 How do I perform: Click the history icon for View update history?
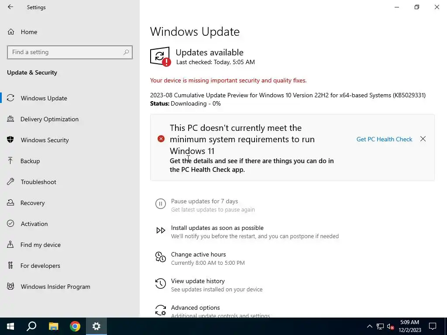point(161,284)
